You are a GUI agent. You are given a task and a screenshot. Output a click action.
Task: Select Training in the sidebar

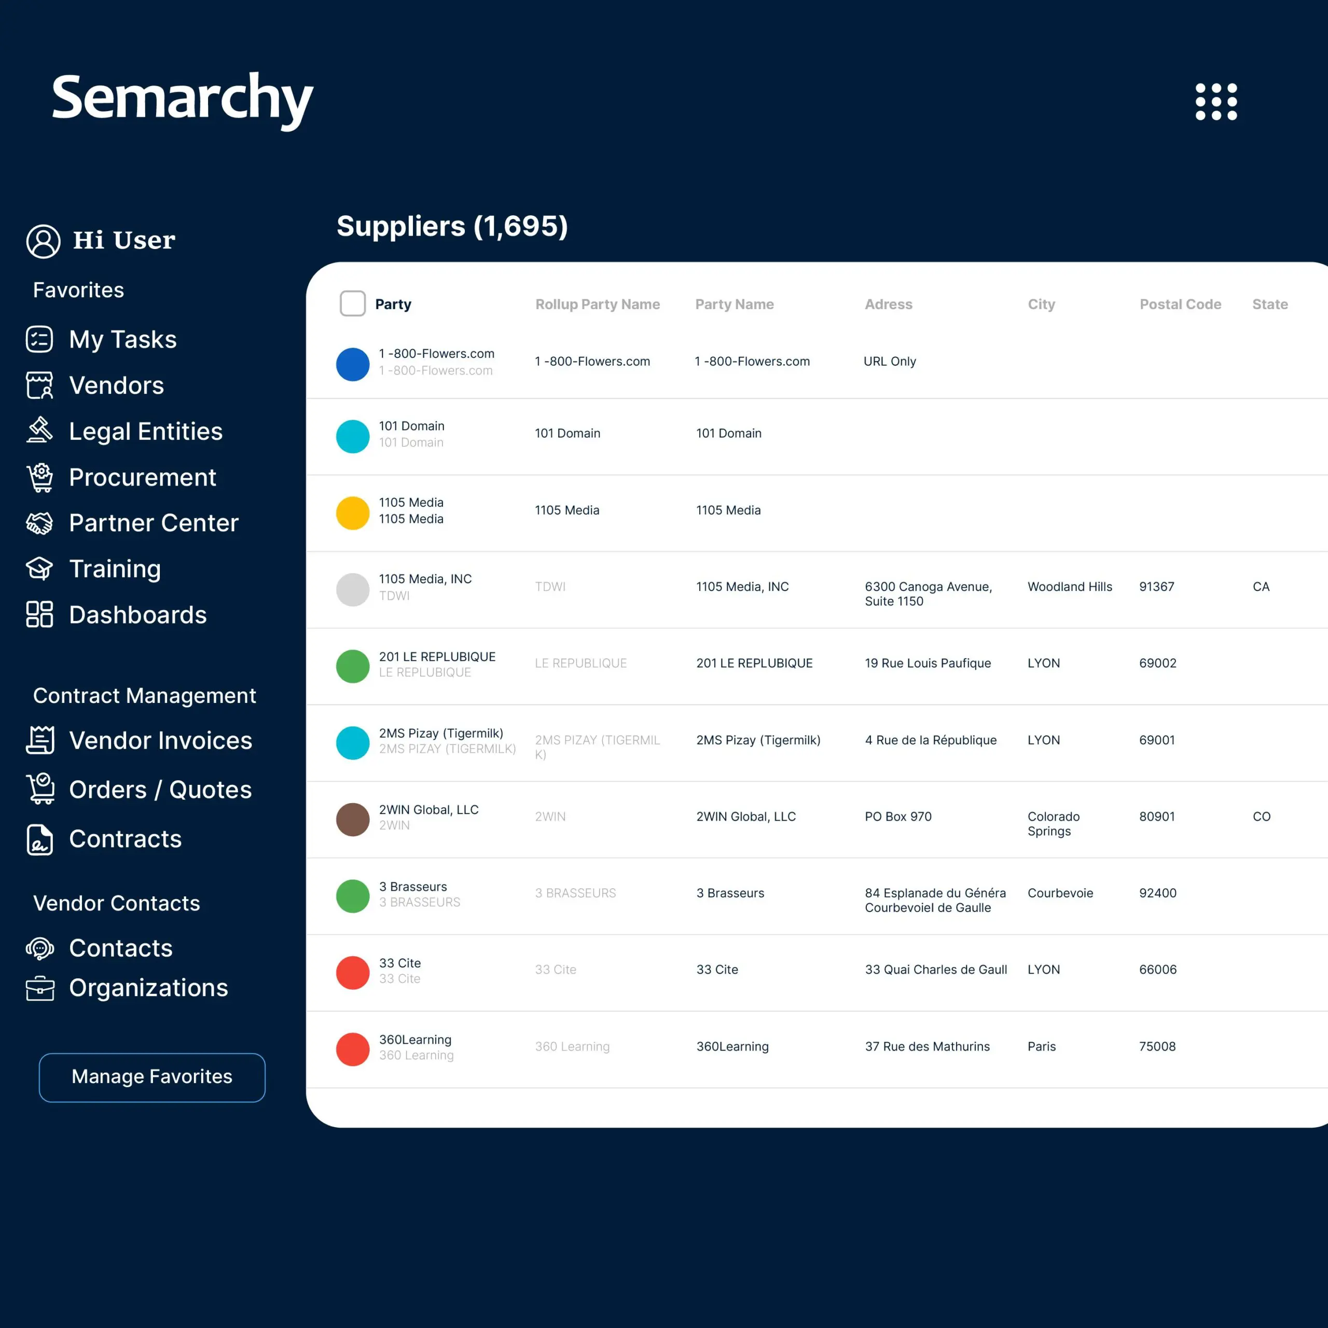click(116, 569)
